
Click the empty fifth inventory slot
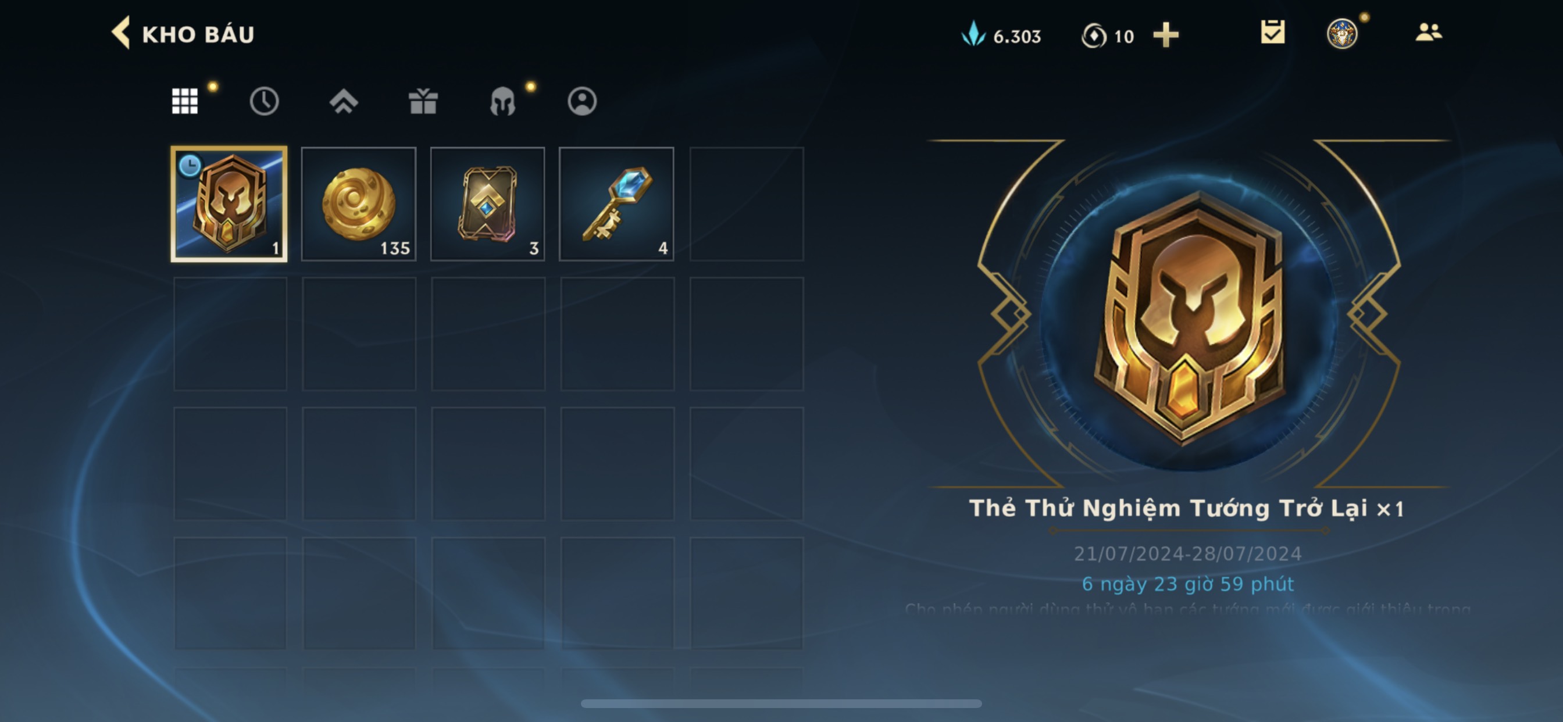pos(746,204)
